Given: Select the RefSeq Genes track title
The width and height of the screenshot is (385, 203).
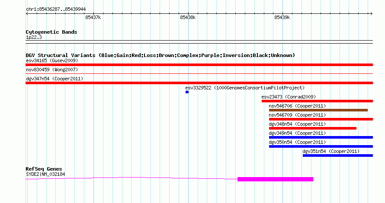Looking at the screenshot, I should (x=44, y=169).
